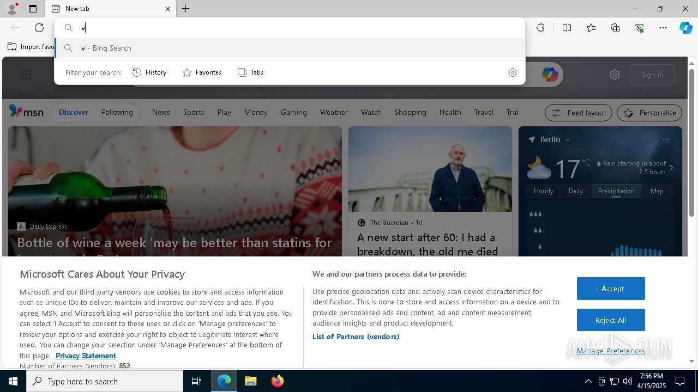Open page settings gear
Image resolution: width=698 pixels, height=392 pixels.
click(615, 75)
